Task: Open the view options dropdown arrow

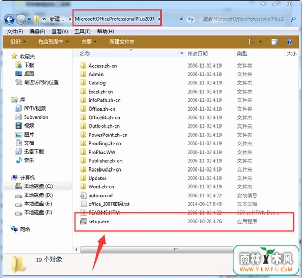Action: (x=260, y=41)
